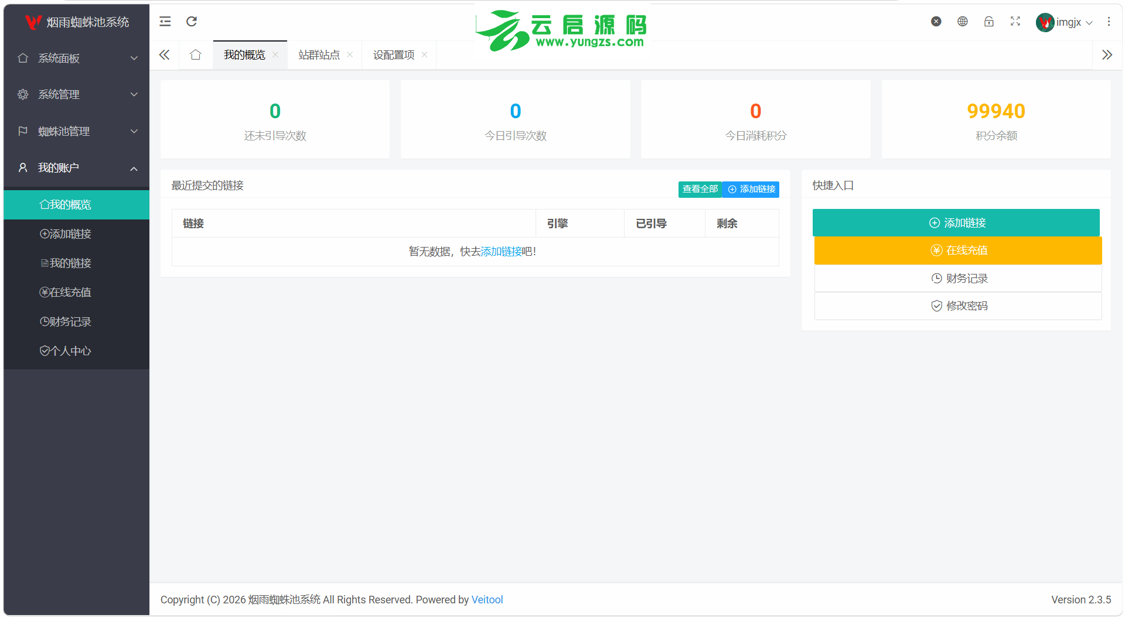This screenshot has height=618, width=1125.
Task: Open 财务记录 in the sidebar
Action: (77, 322)
